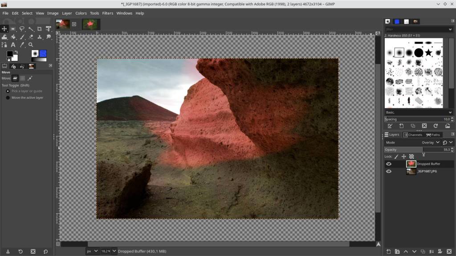Select the Clone stamp tool
The width and height of the screenshot is (456, 256).
click(x=40, y=37)
